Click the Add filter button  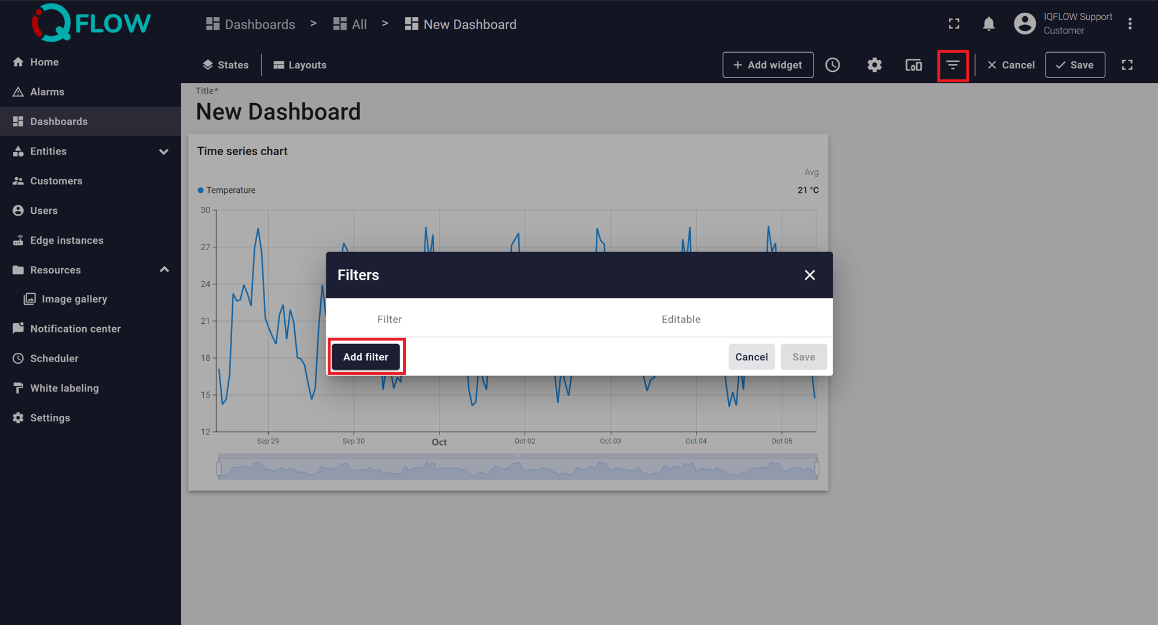tap(365, 357)
